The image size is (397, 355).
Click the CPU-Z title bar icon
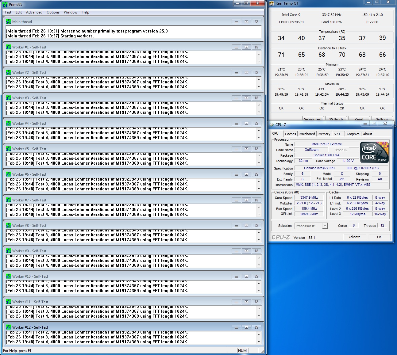tap(272, 125)
